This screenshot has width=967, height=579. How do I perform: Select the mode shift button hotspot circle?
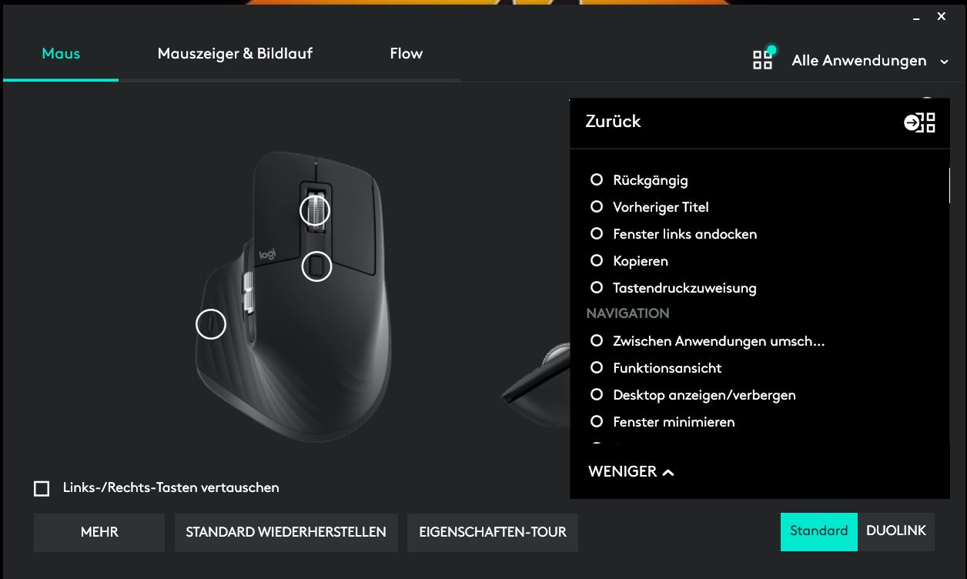[x=316, y=266]
